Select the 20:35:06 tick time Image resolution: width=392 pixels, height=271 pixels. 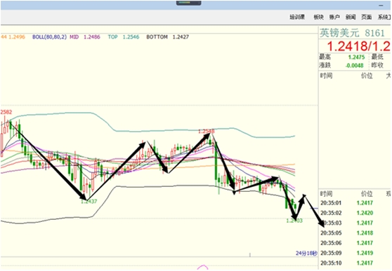pyautogui.click(x=331, y=243)
